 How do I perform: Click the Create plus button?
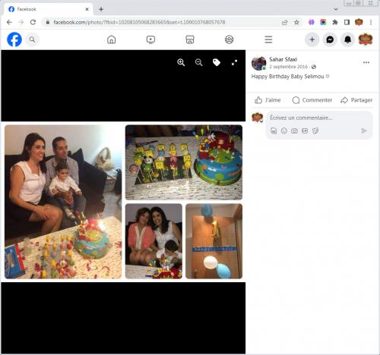312,39
